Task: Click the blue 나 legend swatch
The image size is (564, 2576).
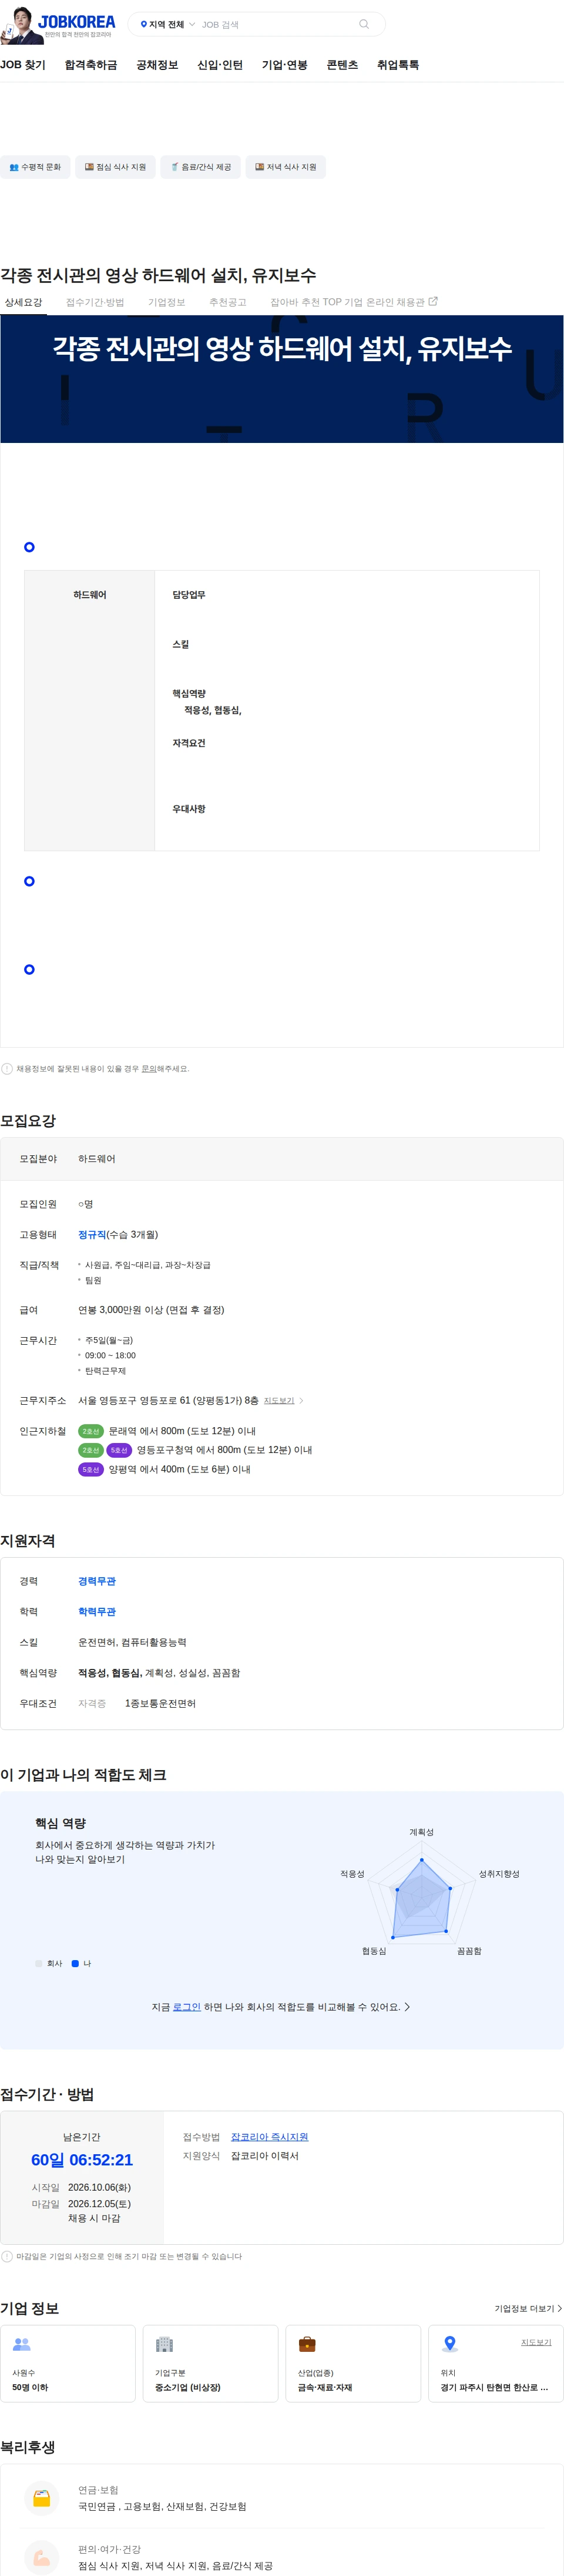Action: [x=75, y=1964]
